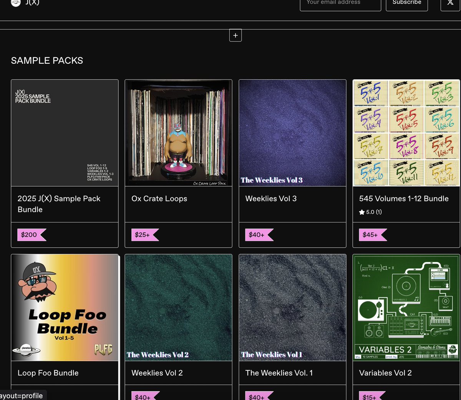
Task: Click the J(X) profile avatar icon
Action: click(x=16, y=3)
